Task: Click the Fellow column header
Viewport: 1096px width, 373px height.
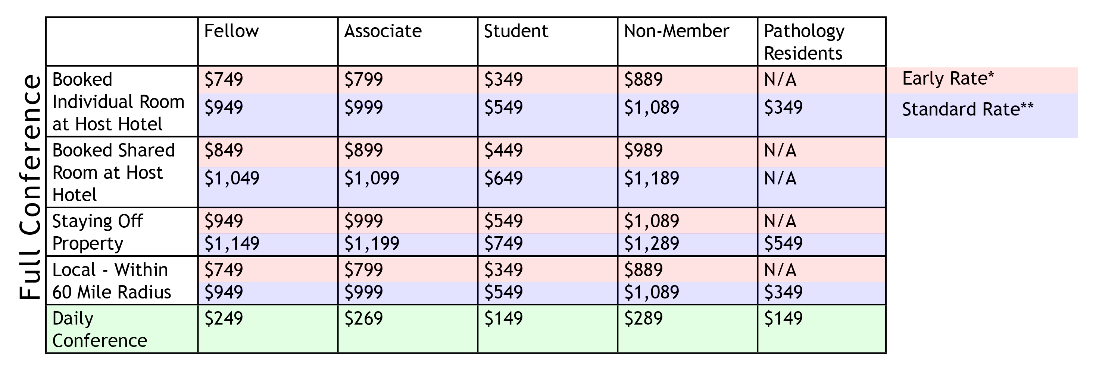Action: (231, 31)
